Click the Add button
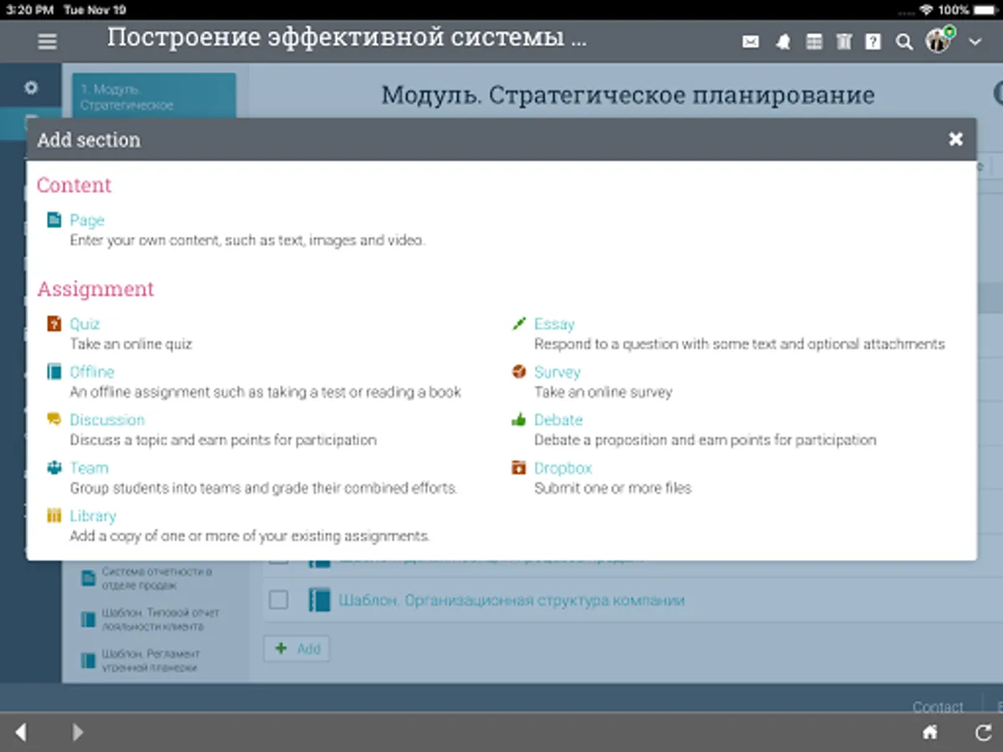The width and height of the screenshot is (1003, 752). 297,648
